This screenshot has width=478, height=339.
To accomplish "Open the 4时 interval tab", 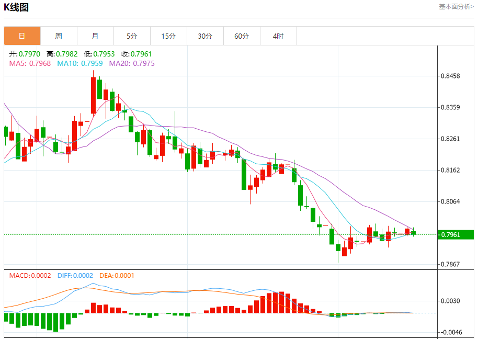I will 278,36.
